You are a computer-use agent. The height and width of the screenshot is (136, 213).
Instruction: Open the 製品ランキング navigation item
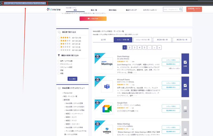pos(131,10)
